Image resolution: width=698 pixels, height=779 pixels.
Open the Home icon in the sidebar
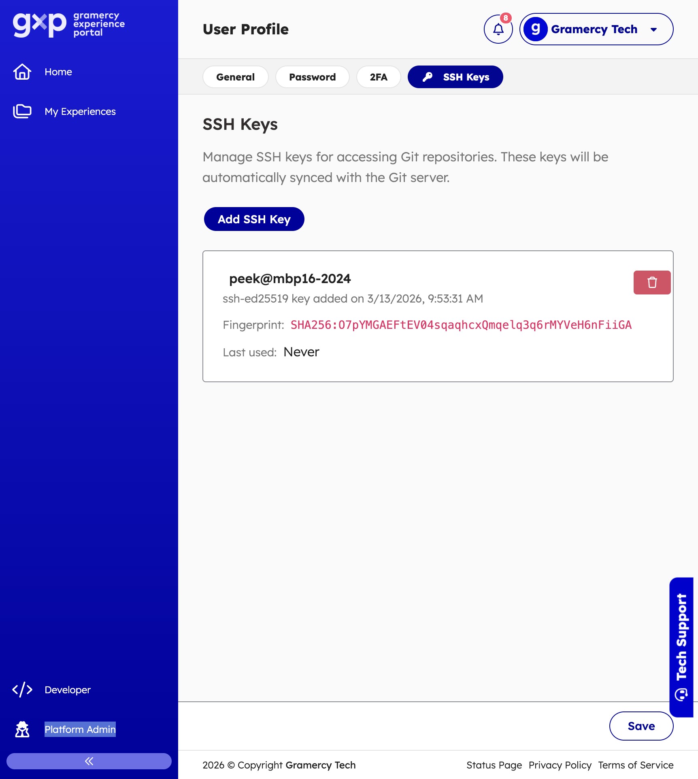pos(22,72)
